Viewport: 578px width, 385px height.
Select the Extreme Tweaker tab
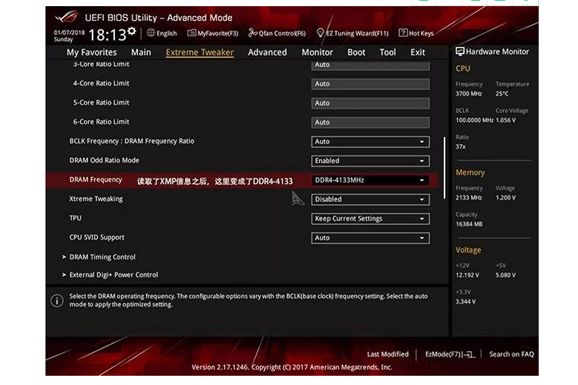click(200, 52)
